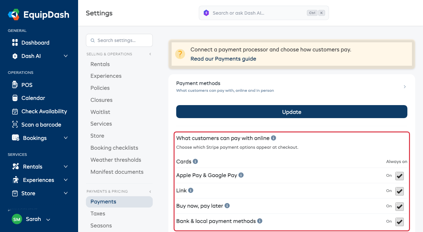Click the Always on text for Cards
The width and height of the screenshot is (423, 232).
pos(397,162)
